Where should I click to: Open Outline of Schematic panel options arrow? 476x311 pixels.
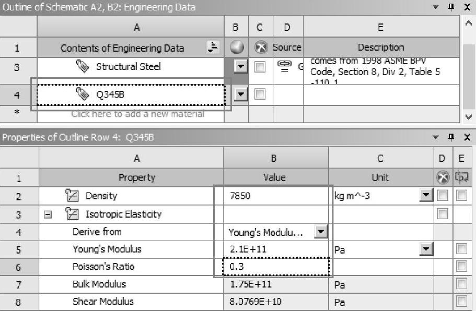[436, 7]
